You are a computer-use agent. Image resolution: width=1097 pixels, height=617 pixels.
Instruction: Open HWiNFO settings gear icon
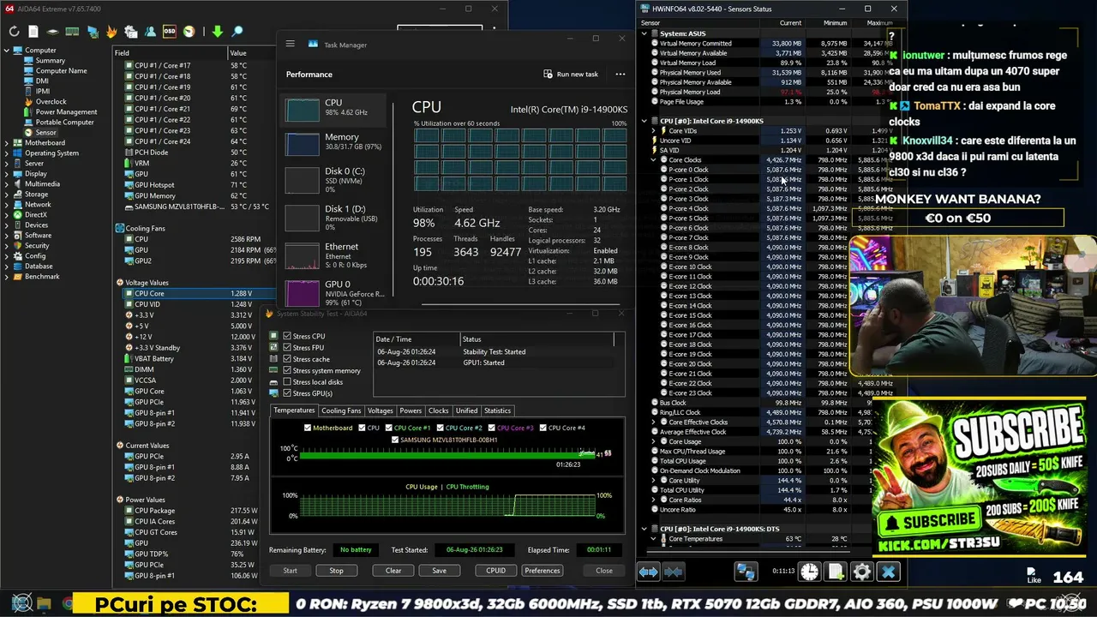862,572
